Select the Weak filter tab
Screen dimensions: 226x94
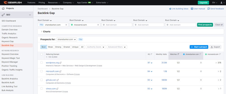point(50,47)
